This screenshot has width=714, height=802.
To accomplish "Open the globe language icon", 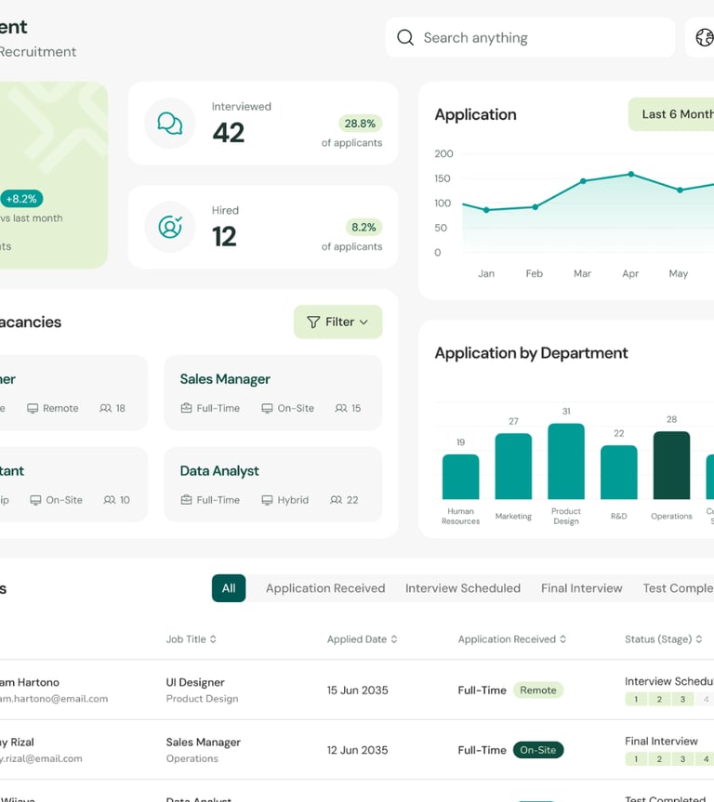I will coord(705,37).
